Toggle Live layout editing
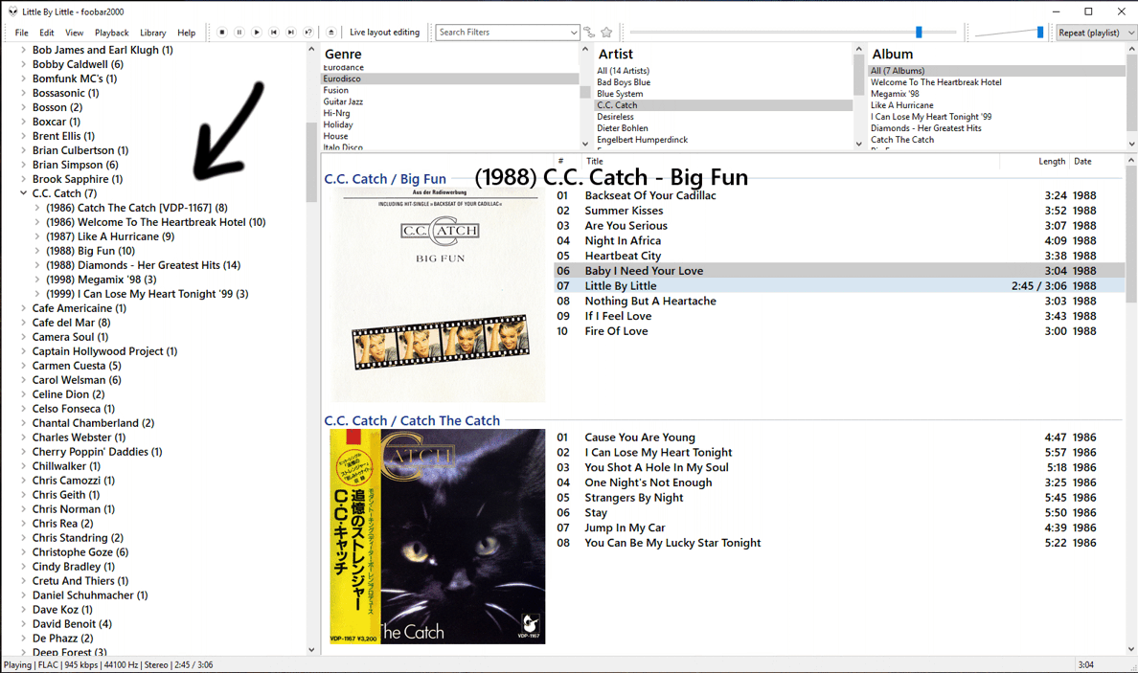 tap(385, 32)
